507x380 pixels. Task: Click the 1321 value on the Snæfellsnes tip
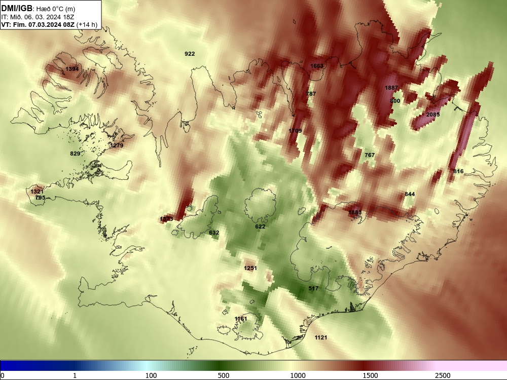[37, 192]
